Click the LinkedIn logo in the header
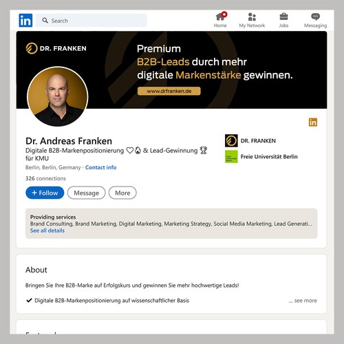This screenshot has height=344, width=344. pos(25,21)
